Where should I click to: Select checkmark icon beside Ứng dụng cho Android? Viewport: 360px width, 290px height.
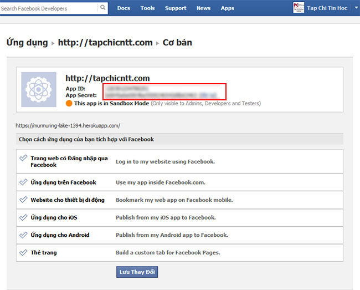pos(23,235)
